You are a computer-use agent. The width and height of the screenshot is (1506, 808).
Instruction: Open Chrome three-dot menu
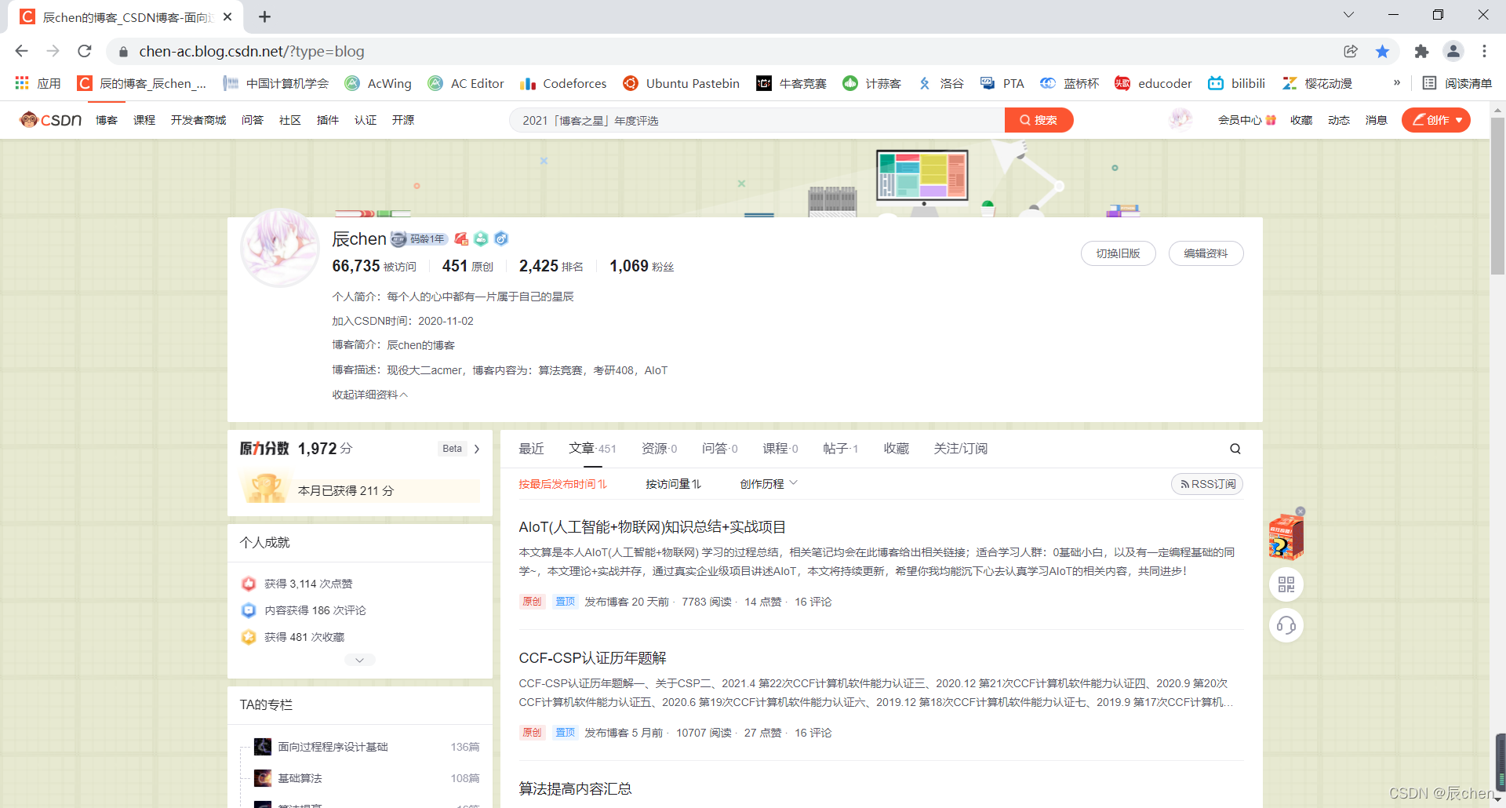[1484, 51]
